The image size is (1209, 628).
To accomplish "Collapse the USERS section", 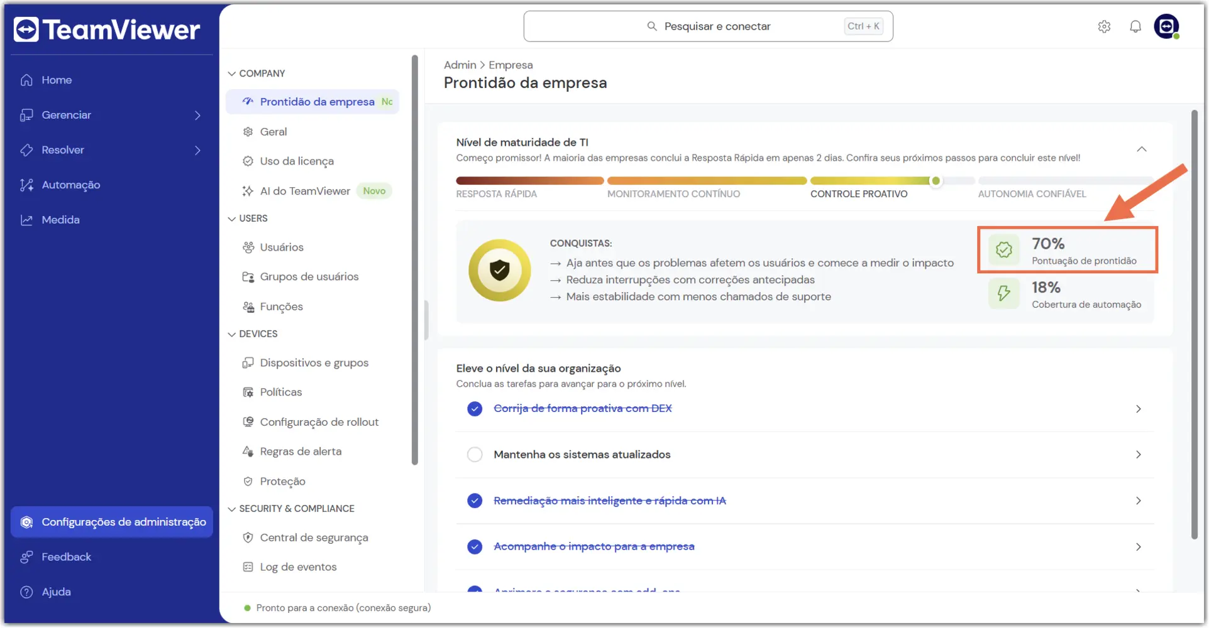I will tap(231, 219).
